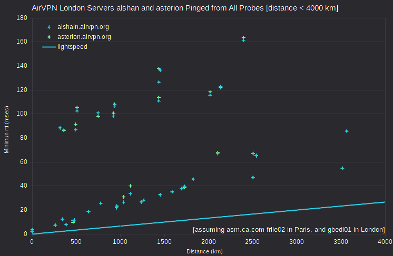Click the Minimum rtt (msec) axis label
The width and height of the screenshot is (393, 256).
pos(6,129)
